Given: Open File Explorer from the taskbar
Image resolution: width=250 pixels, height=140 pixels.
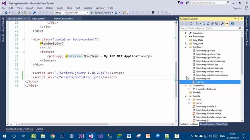Looking at the screenshot, I should [43, 136].
